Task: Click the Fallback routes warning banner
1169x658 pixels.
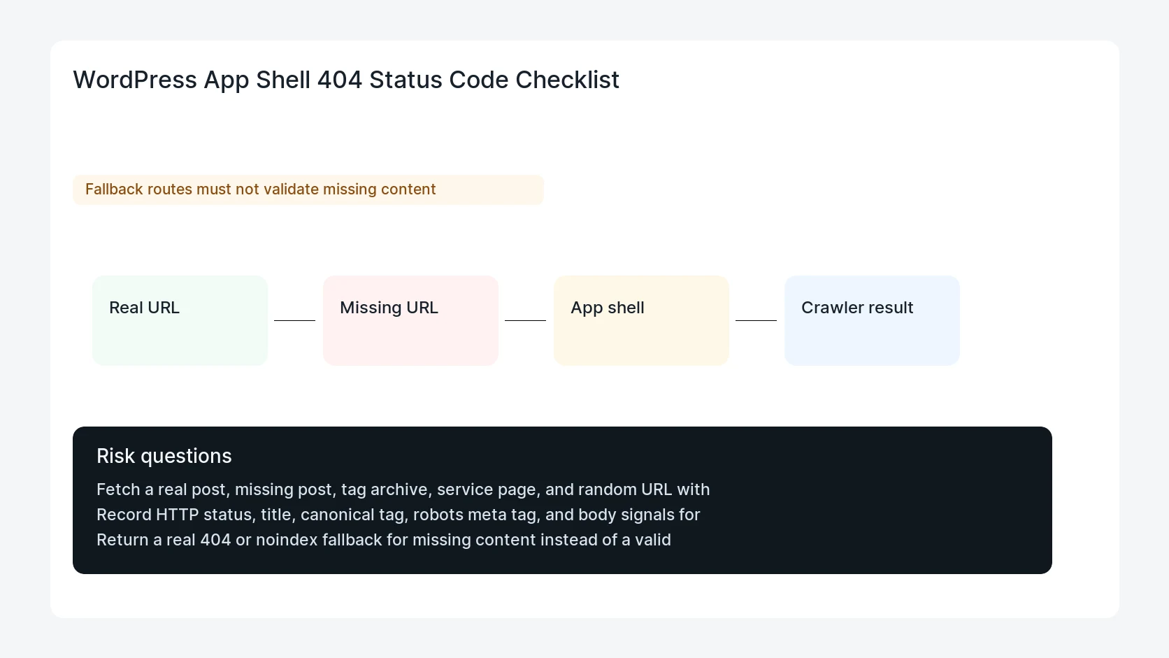Action: point(308,189)
